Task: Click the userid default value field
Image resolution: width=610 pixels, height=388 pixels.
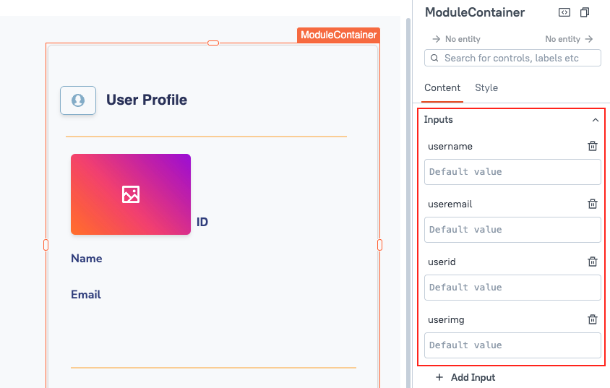Action: [512, 288]
